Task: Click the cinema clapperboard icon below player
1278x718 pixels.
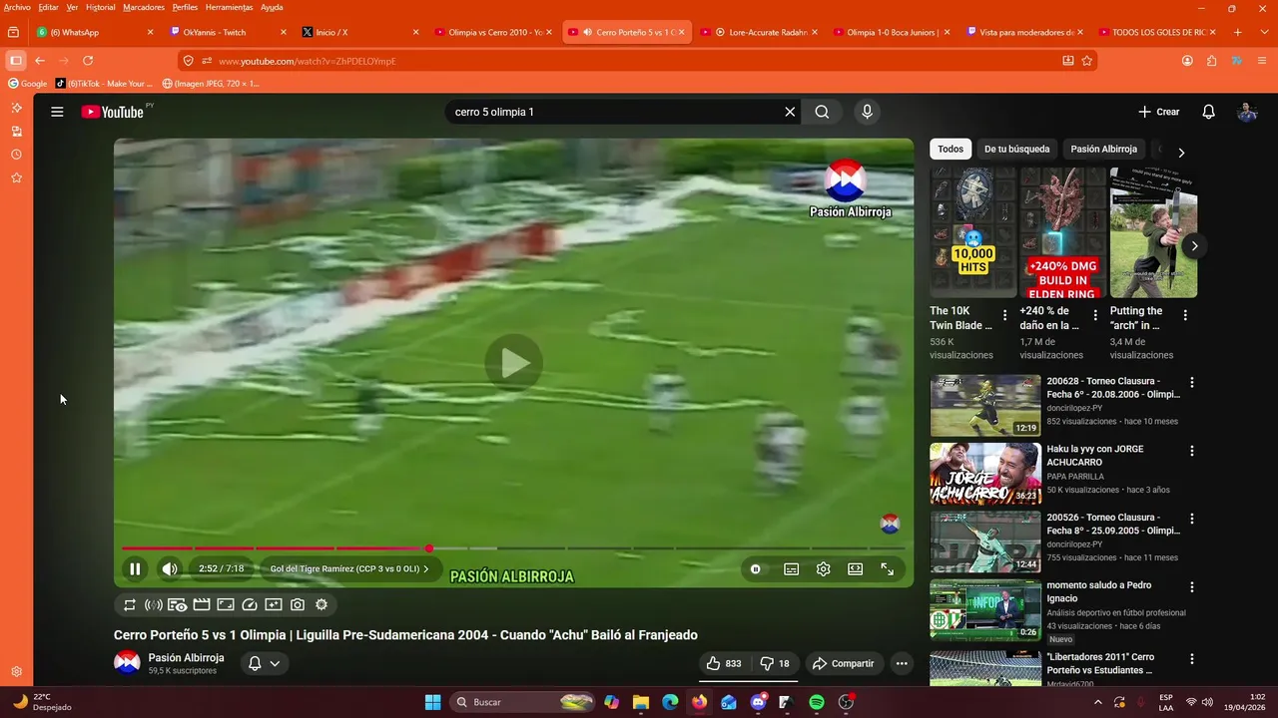Action: pyautogui.click(x=202, y=604)
